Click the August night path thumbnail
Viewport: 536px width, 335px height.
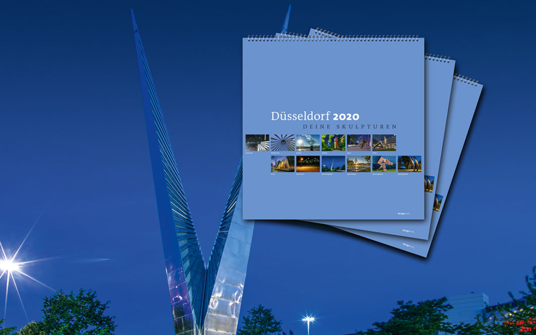pos(308,164)
